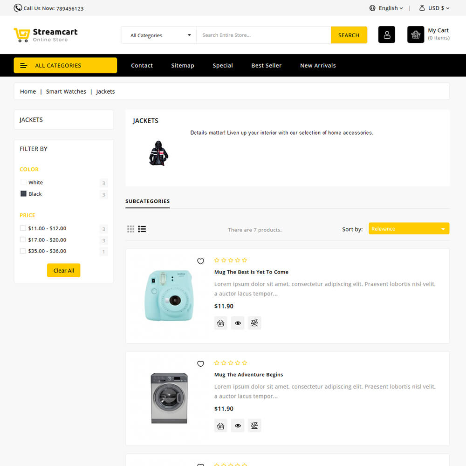Open the English language selector
Image resolution: width=466 pixels, height=466 pixels.
tap(386, 8)
